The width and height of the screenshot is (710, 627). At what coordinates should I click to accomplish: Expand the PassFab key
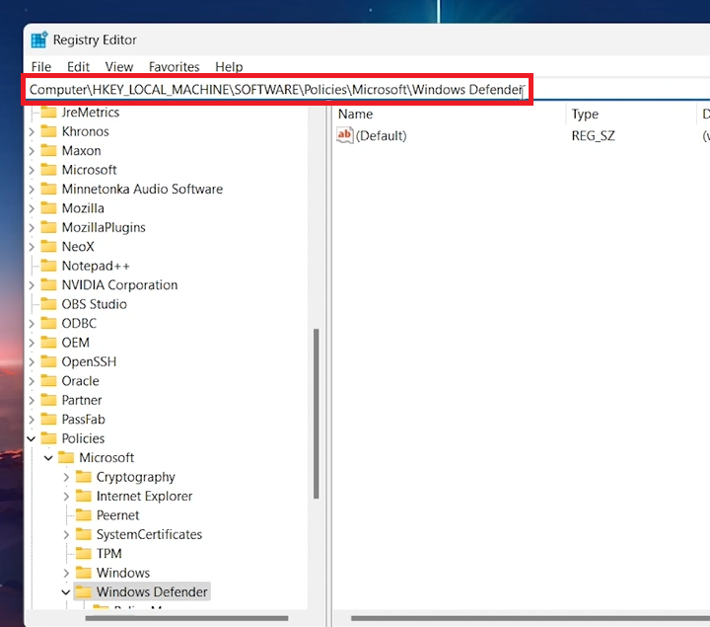pyautogui.click(x=32, y=420)
